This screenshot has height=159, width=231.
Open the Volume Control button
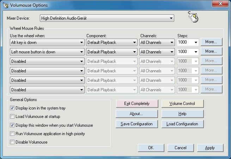(x=183, y=104)
